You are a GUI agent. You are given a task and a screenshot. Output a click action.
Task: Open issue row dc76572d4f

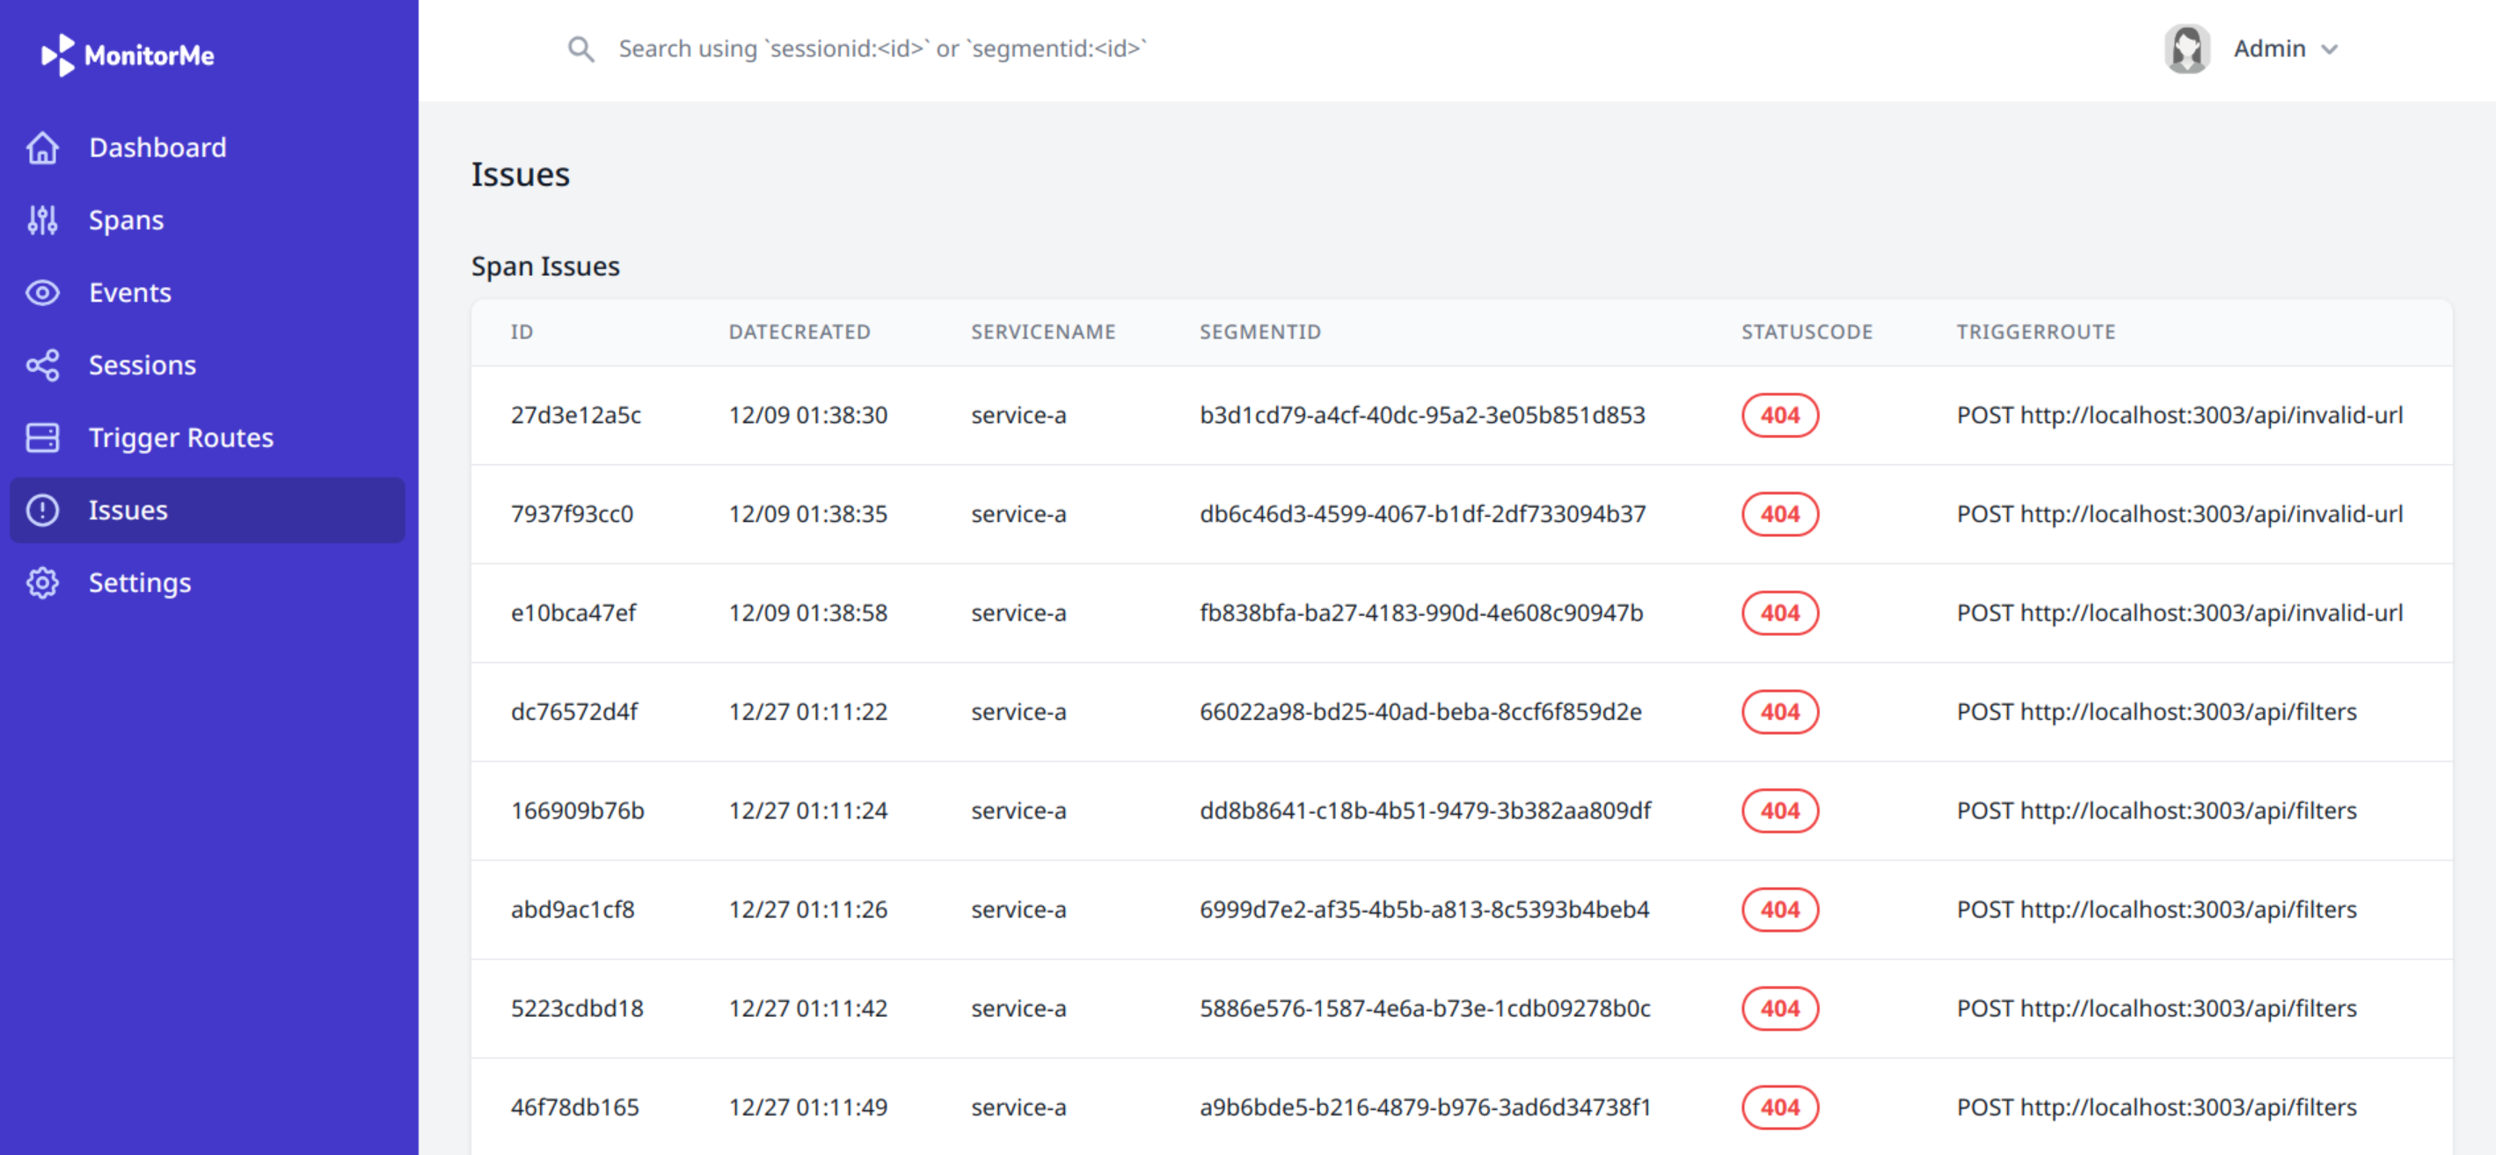(574, 712)
